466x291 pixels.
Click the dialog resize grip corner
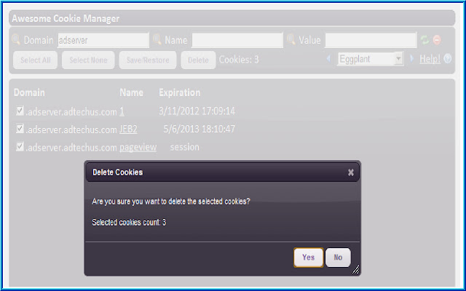pyautogui.click(x=356, y=269)
